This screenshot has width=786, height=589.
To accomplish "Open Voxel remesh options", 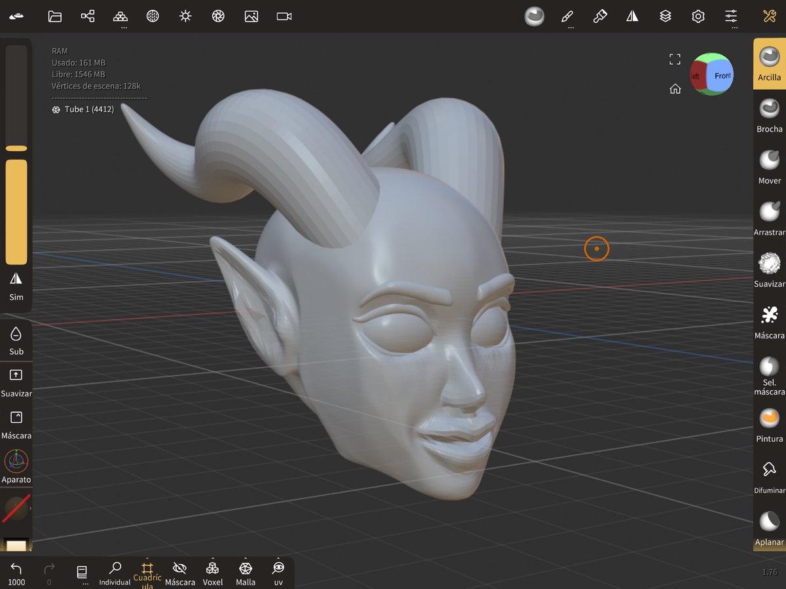I will [x=213, y=573].
